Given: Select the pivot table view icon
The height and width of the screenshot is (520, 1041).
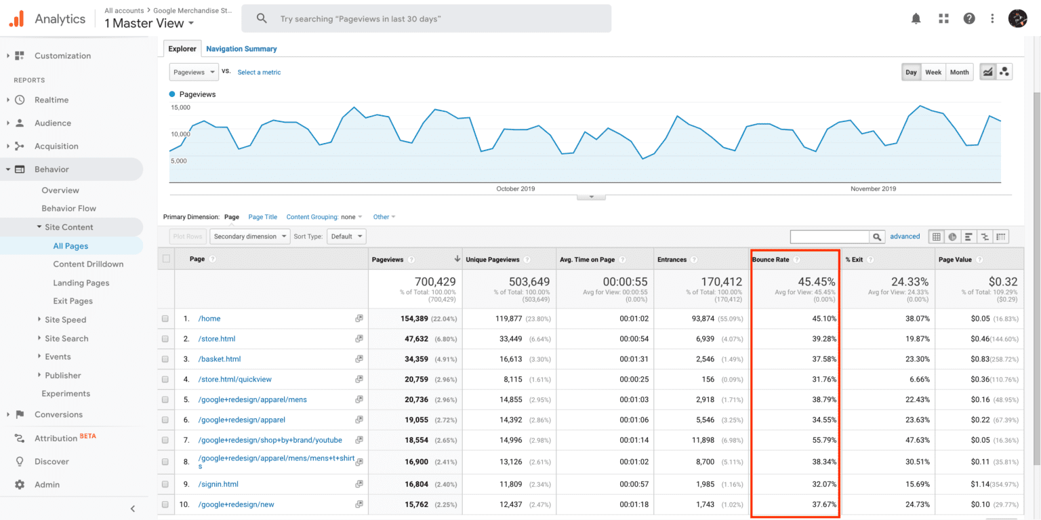Looking at the screenshot, I should 1001,237.
